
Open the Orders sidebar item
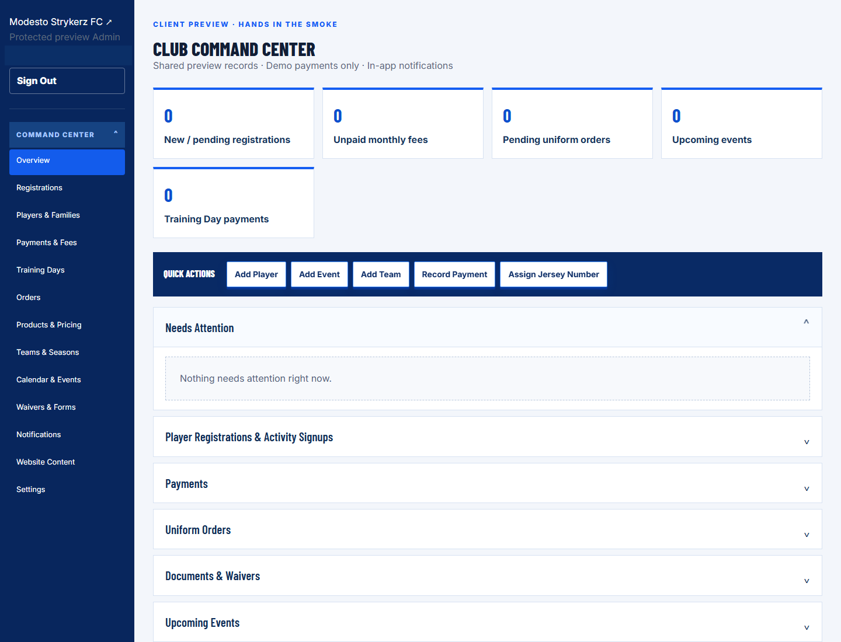[x=67, y=298]
